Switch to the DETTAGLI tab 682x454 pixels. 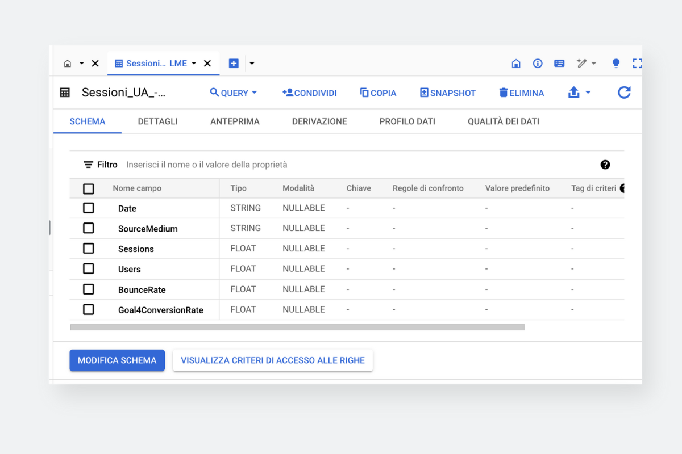pos(157,121)
